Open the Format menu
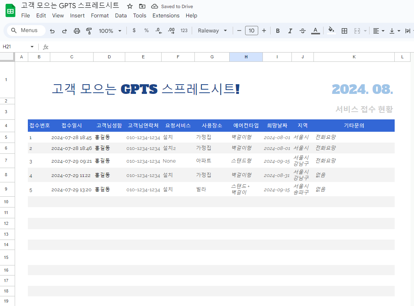 click(x=100, y=15)
